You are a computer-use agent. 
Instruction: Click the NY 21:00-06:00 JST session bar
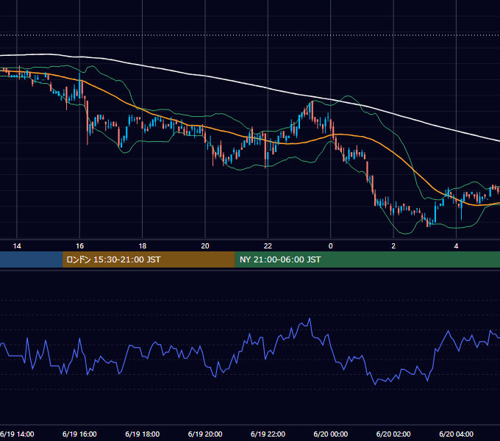(x=368, y=259)
